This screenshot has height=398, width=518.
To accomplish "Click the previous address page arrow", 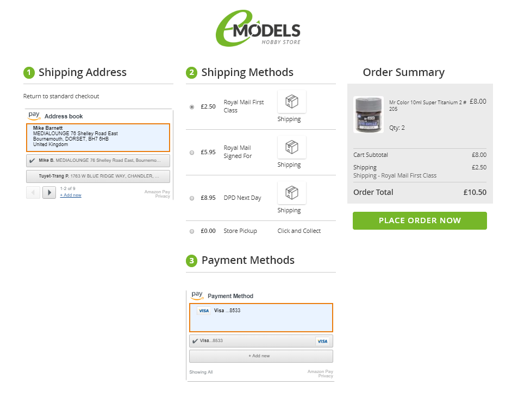I will pyautogui.click(x=33, y=192).
